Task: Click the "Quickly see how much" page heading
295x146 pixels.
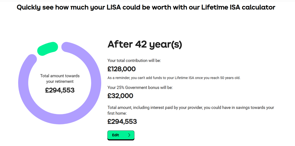Action: [x=146, y=7]
